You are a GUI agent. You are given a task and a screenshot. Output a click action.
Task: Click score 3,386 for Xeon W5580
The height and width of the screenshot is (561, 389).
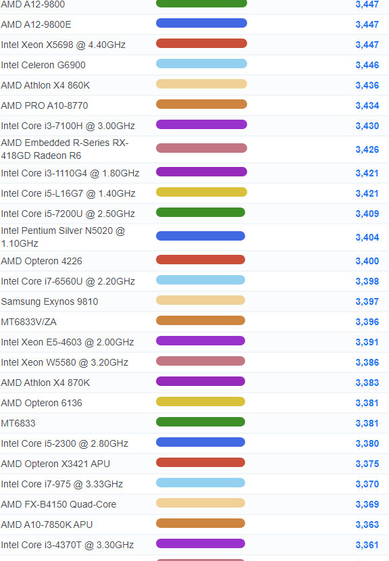pos(367,362)
